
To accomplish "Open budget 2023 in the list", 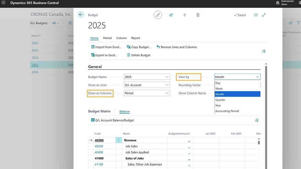I will click(x=35, y=50).
